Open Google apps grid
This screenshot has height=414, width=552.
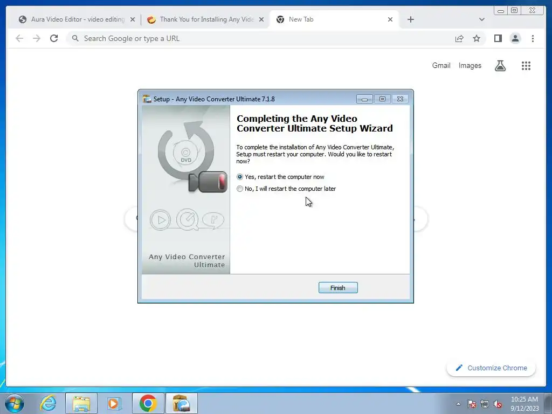[526, 65]
